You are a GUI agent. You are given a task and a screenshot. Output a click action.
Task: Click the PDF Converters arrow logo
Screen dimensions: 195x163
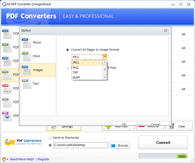point(10,142)
